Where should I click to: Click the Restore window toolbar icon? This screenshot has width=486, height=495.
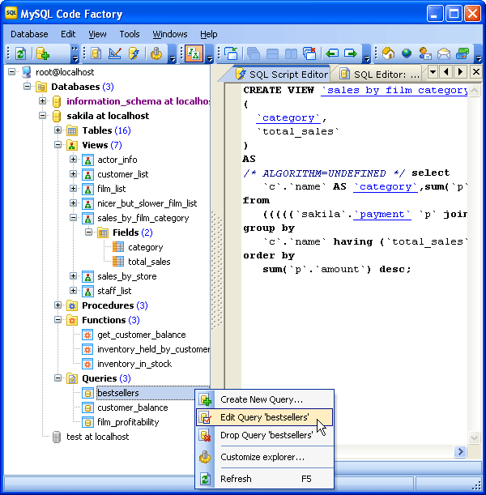point(231,53)
